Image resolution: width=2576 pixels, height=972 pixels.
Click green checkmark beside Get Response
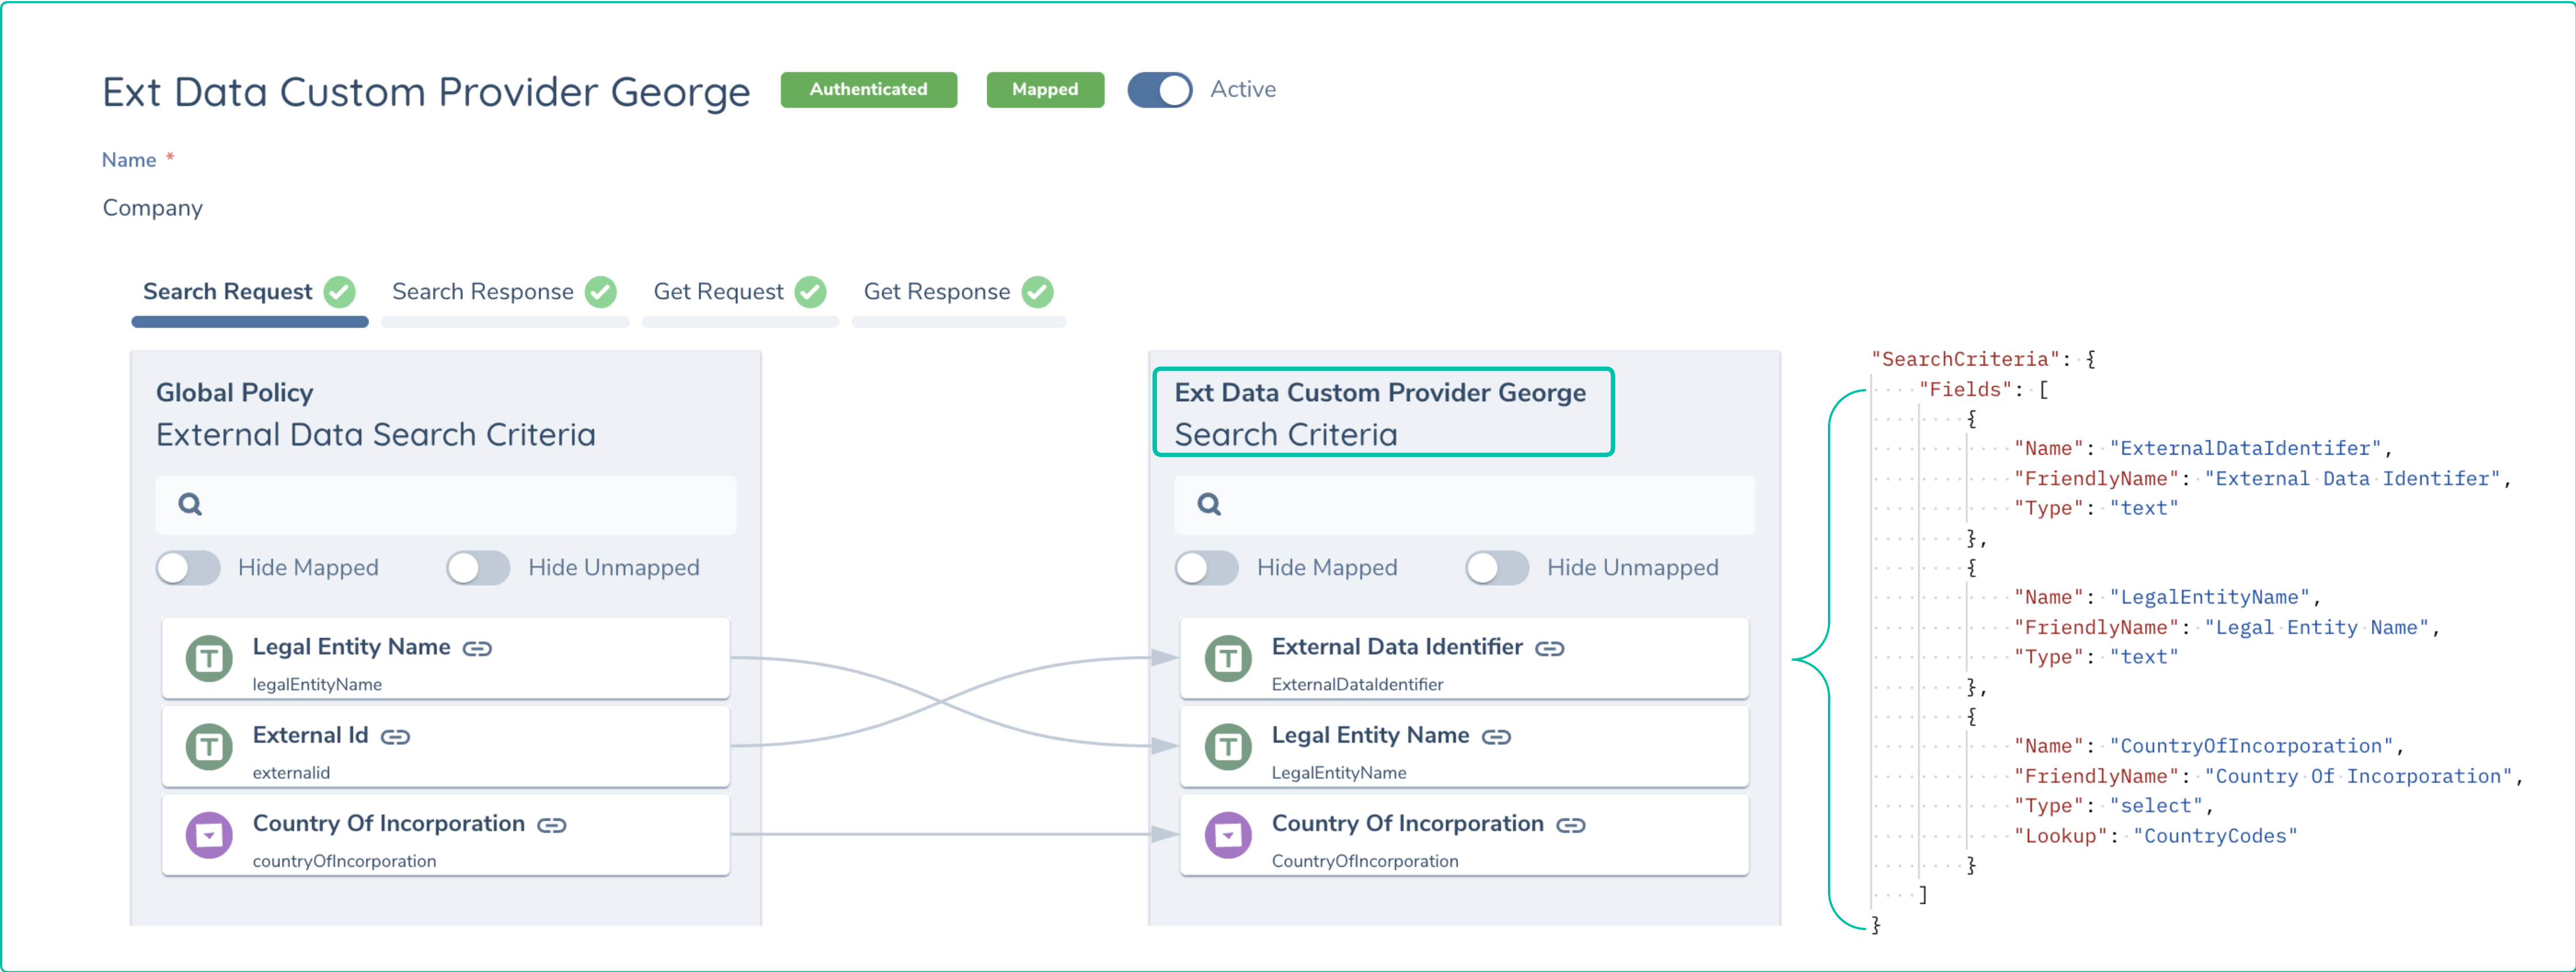coord(1037,292)
